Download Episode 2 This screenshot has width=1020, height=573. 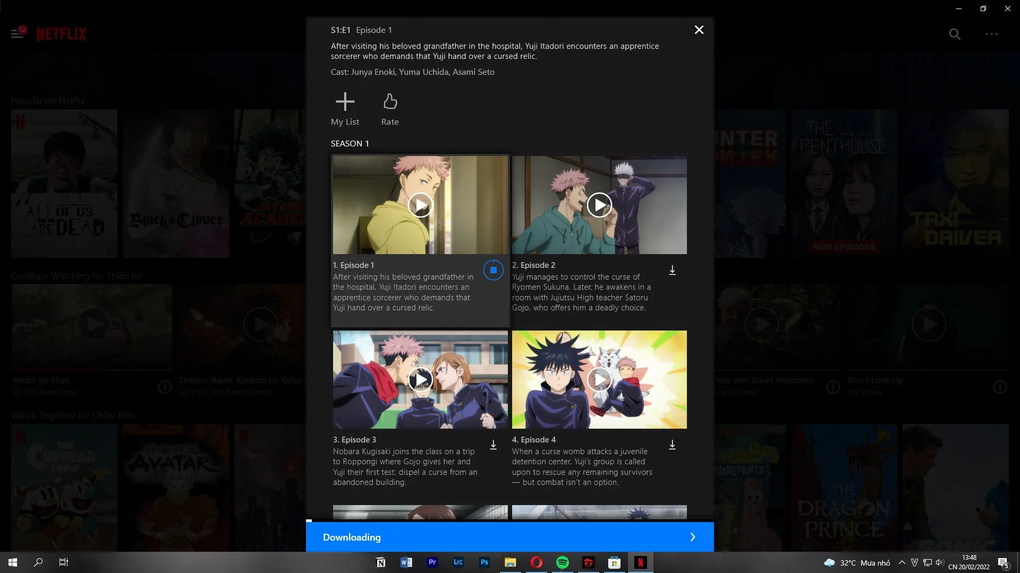[x=672, y=270]
